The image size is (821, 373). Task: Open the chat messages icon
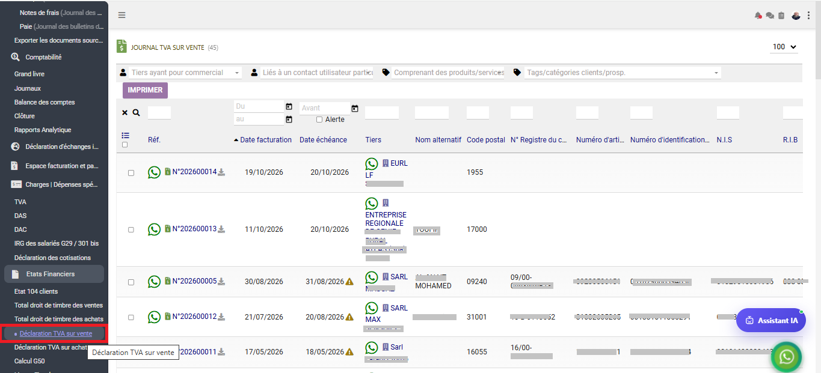tap(769, 16)
